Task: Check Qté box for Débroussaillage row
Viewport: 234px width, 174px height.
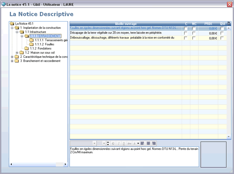Action: click(222, 38)
